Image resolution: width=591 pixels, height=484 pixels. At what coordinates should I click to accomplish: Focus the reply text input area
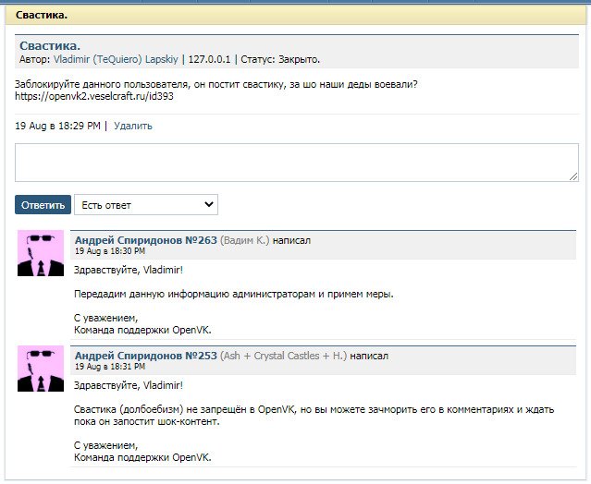[296, 163]
